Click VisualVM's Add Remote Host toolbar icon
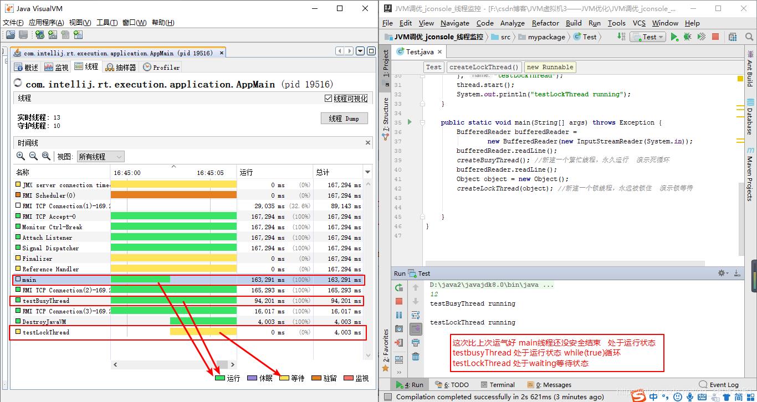 [x=40, y=35]
